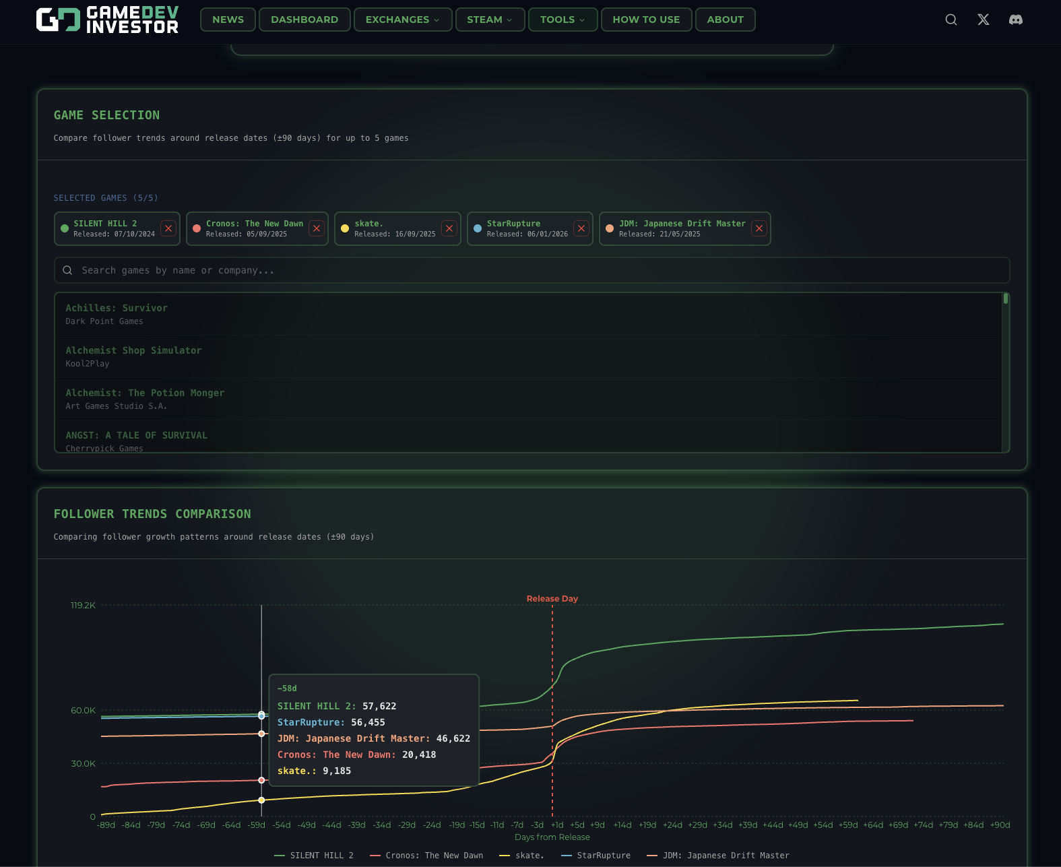Image resolution: width=1061 pixels, height=867 pixels.
Task: Click the Kool2Play company text
Action: [87, 364]
